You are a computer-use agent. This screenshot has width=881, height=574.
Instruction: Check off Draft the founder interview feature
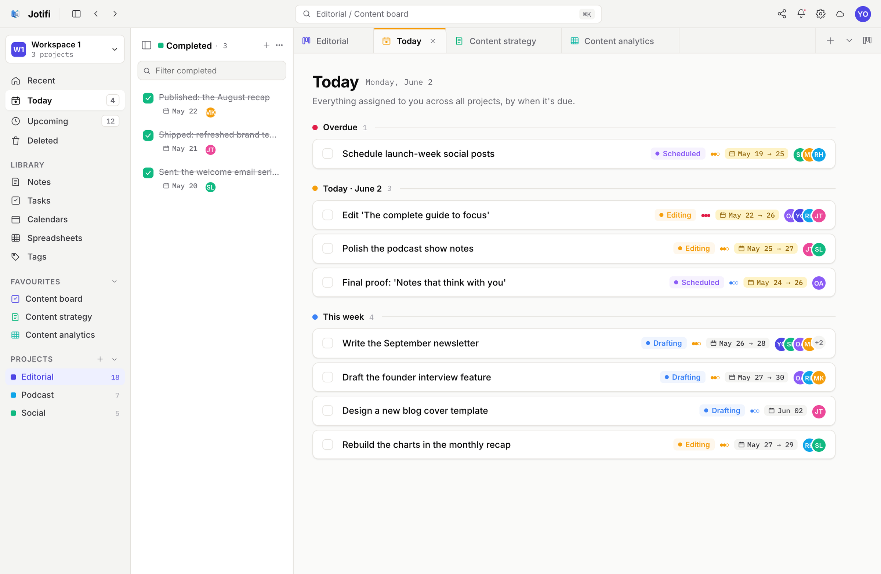(x=327, y=377)
